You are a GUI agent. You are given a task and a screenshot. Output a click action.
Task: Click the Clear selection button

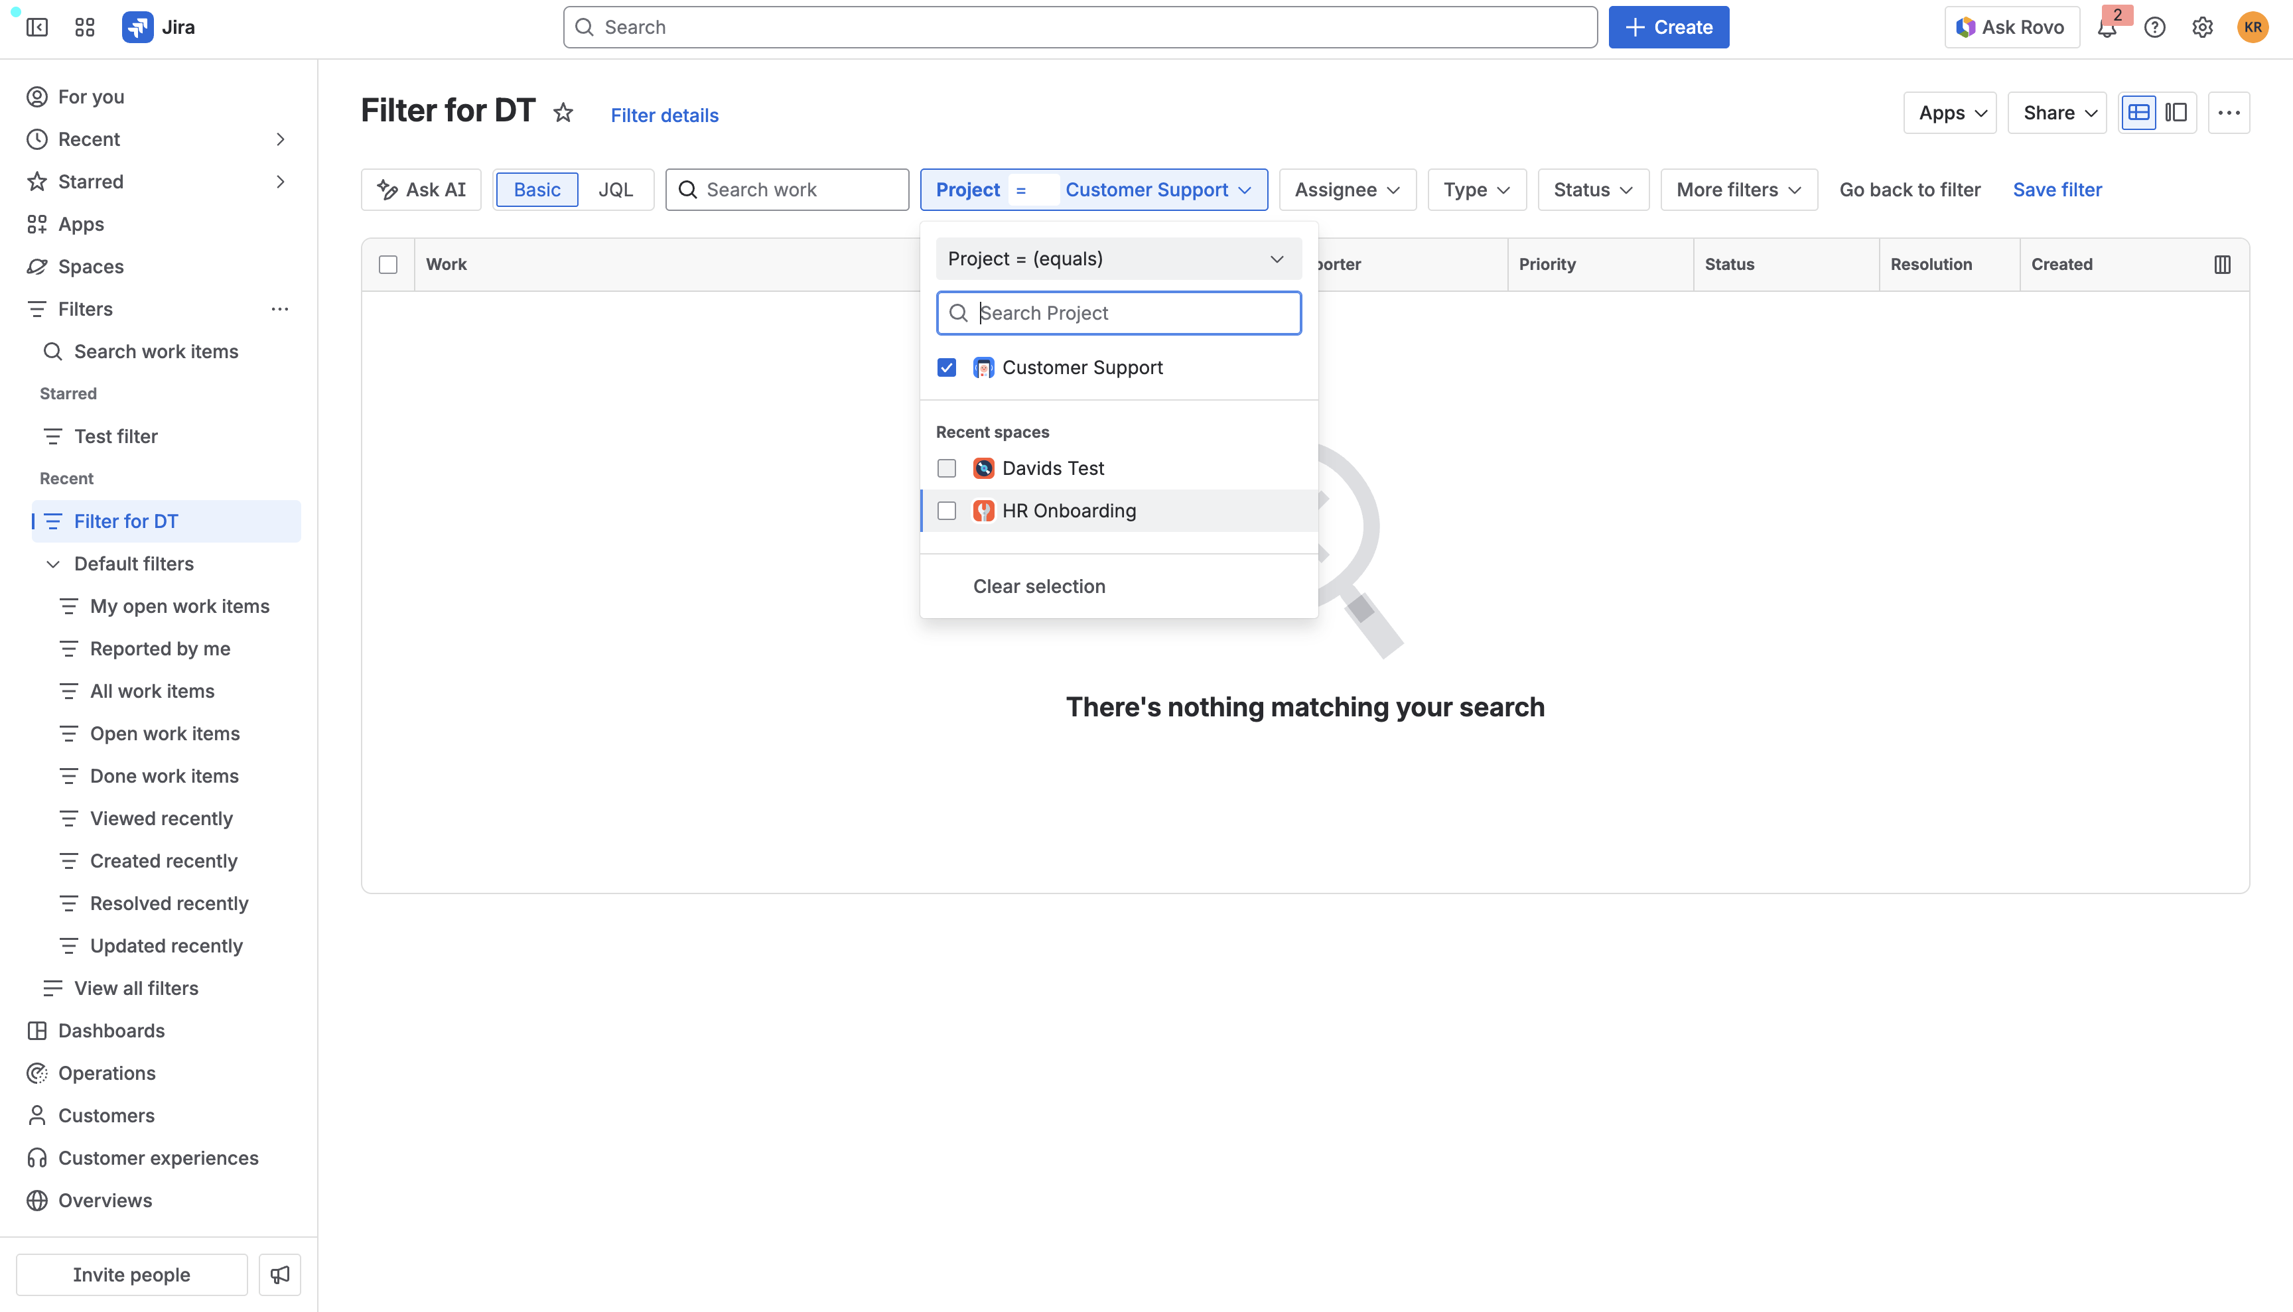tap(1038, 586)
